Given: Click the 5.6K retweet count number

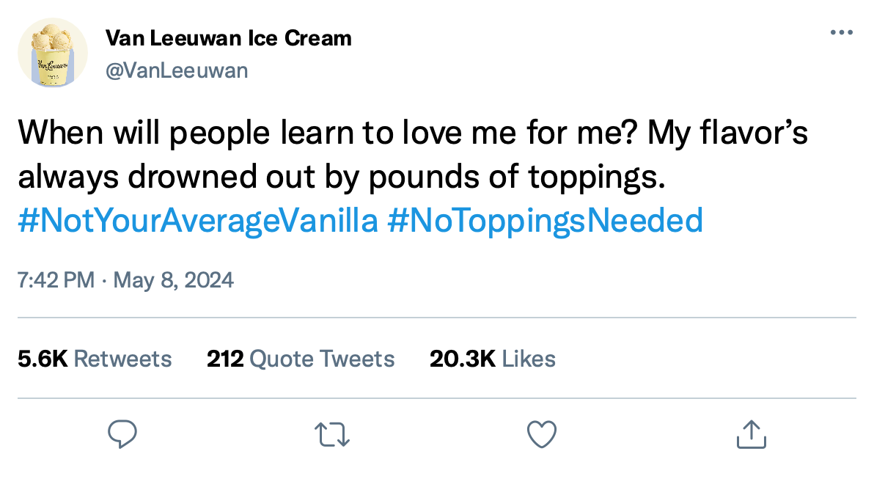Looking at the screenshot, I should click(x=43, y=359).
